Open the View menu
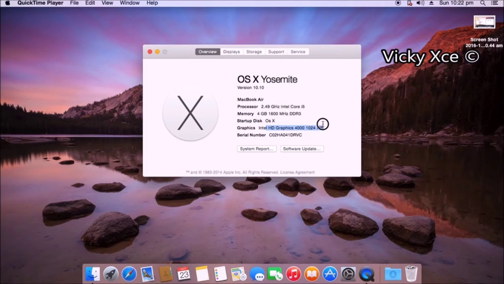Screen dimensions: 504x284 (x=107, y=3)
